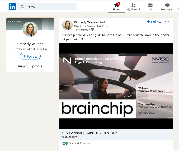179x151 pixels.
Task: Open post options three-dot menu
Action: click(167, 22)
